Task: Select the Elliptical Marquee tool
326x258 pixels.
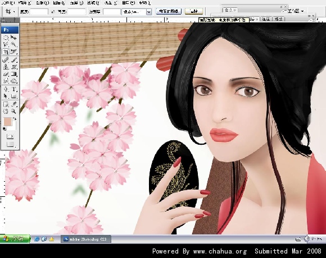Action: coord(6,38)
